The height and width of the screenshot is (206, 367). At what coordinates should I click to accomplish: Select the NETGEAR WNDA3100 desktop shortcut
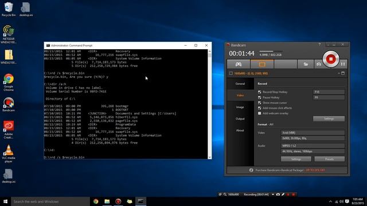tap(9, 34)
